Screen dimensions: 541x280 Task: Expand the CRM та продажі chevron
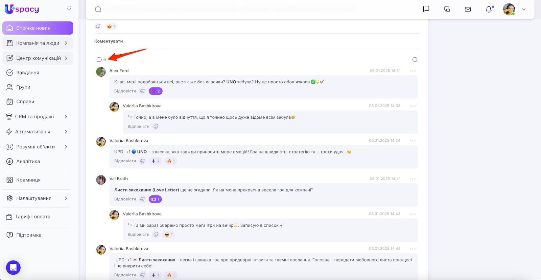tap(66, 117)
